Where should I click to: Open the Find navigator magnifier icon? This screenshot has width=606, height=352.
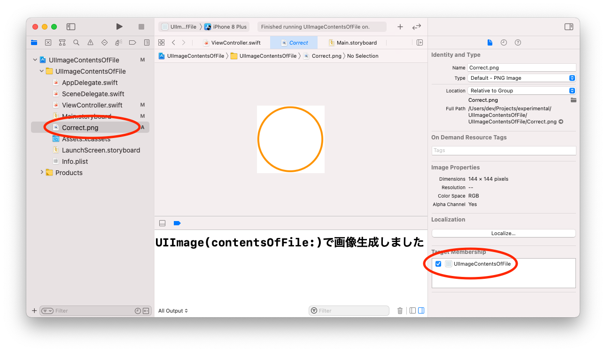click(x=76, y=42)
